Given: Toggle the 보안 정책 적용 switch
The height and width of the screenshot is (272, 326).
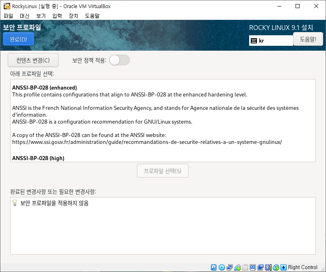Looking at the screenshot, I should [120, 60].
